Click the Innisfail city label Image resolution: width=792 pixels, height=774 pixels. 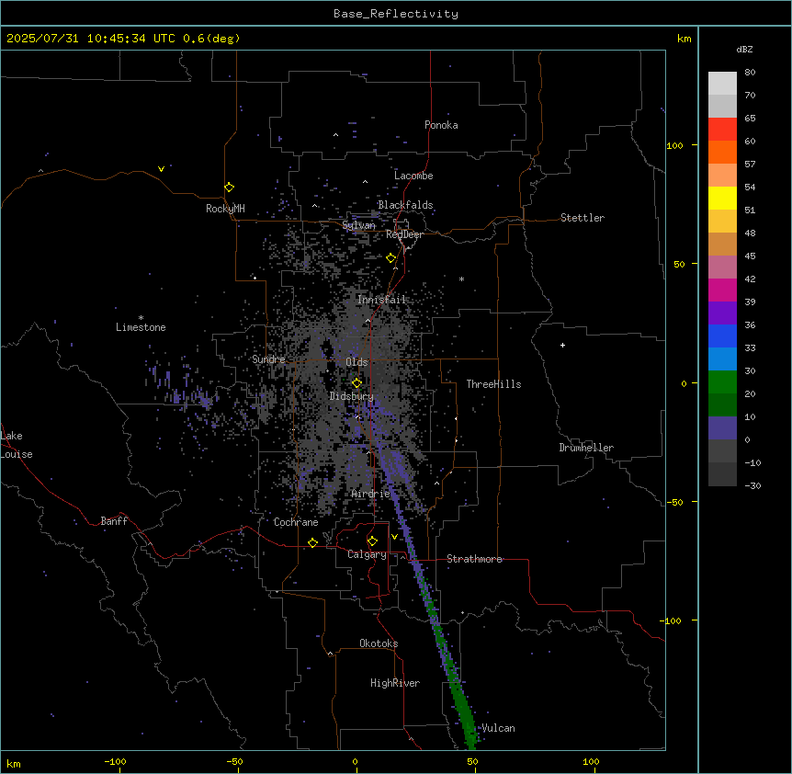[x=381, y=300]
